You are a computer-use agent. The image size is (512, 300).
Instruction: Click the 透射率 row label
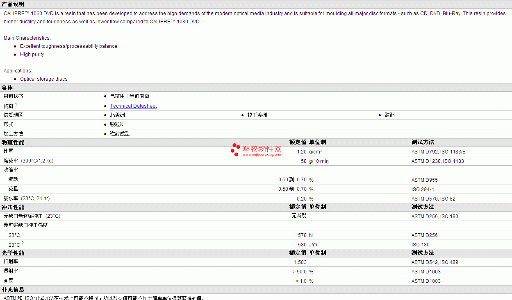pyautogui.click(x=11, y=271)
